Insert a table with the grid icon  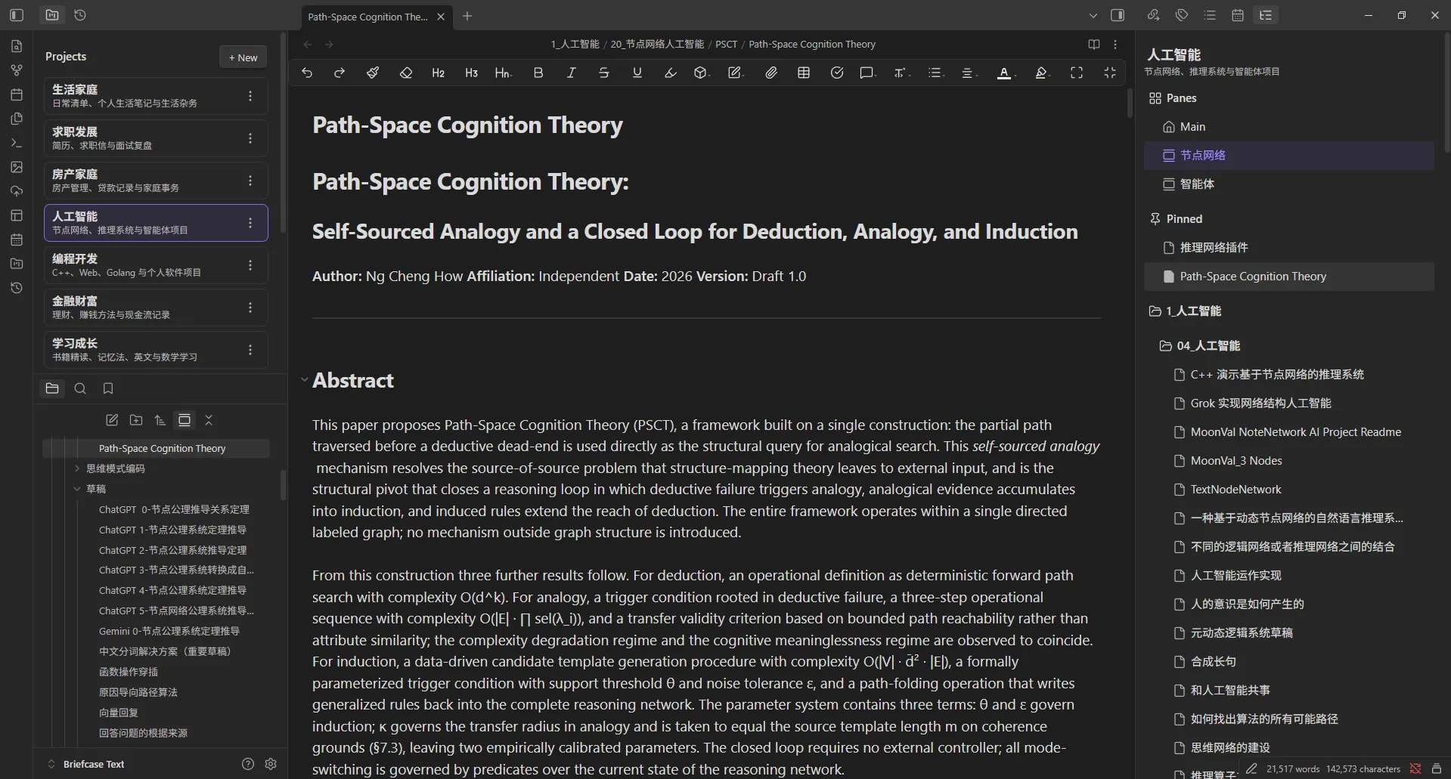804,73
